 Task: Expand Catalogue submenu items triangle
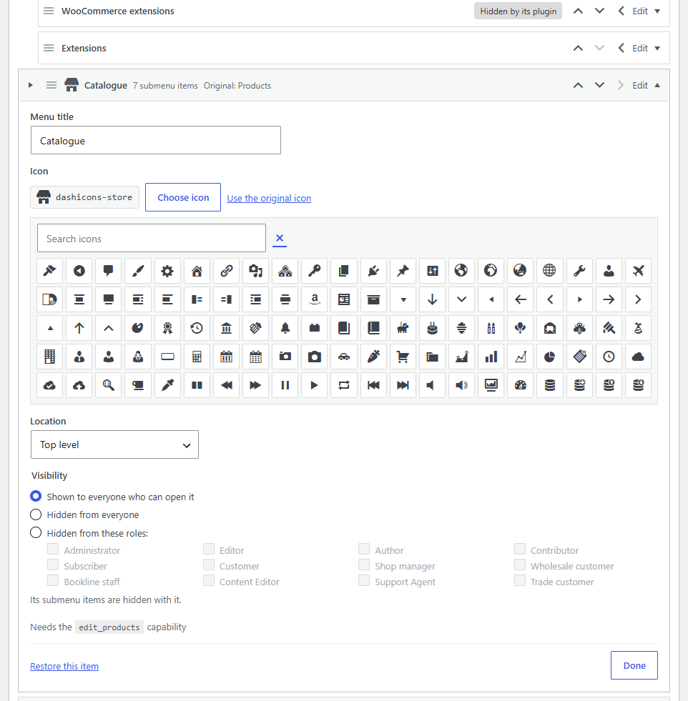(31, 85)
